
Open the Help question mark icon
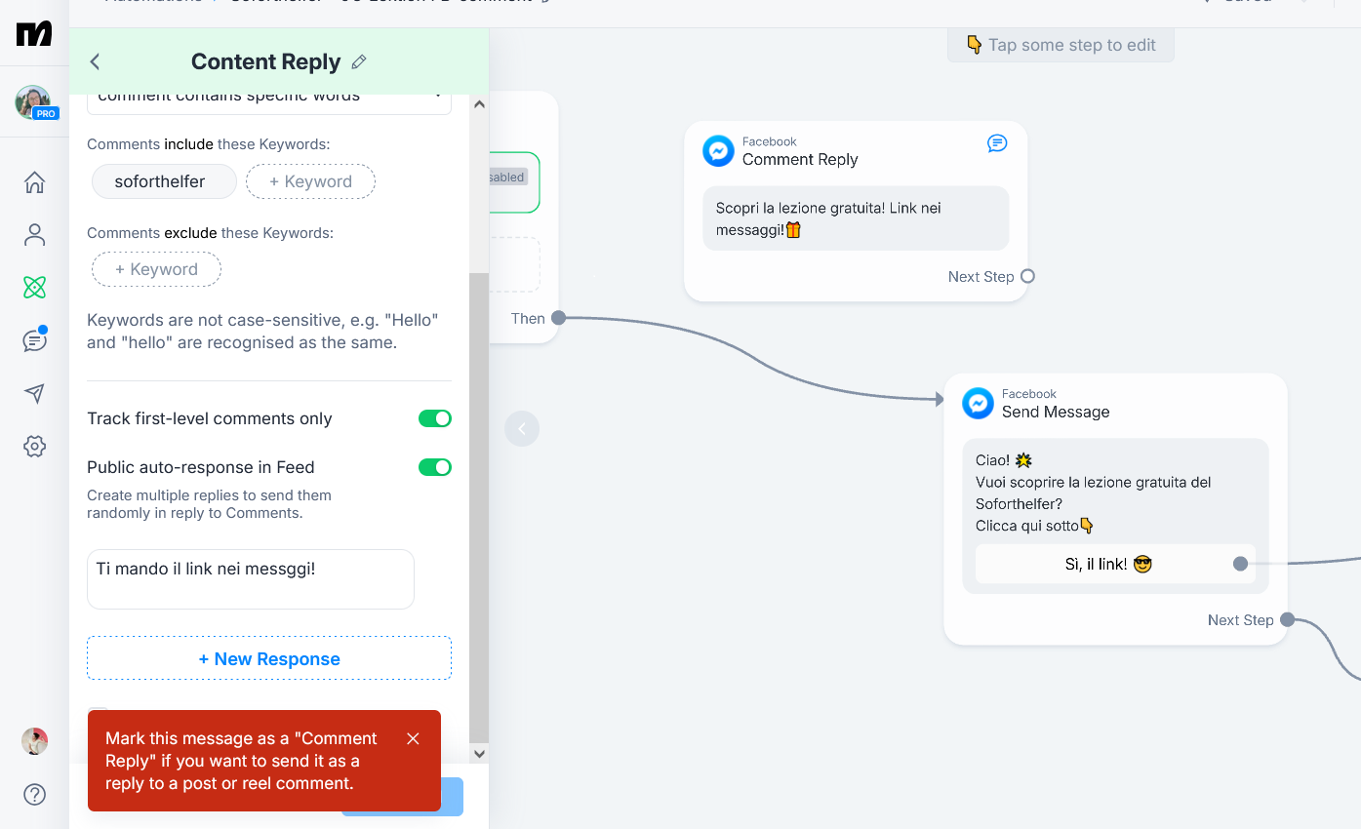click(x=34, y=794)
